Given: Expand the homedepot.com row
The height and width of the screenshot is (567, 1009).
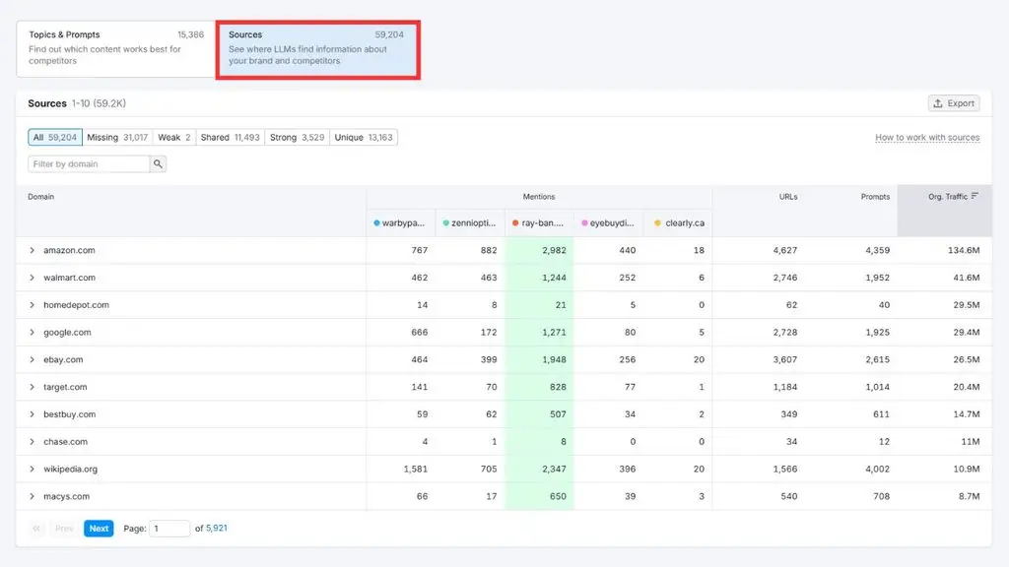Looking at the screenshot, I should pos(32,305).
